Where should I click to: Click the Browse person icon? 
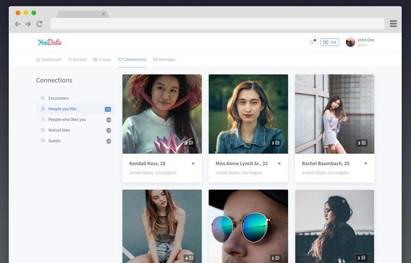coord(70,60)
